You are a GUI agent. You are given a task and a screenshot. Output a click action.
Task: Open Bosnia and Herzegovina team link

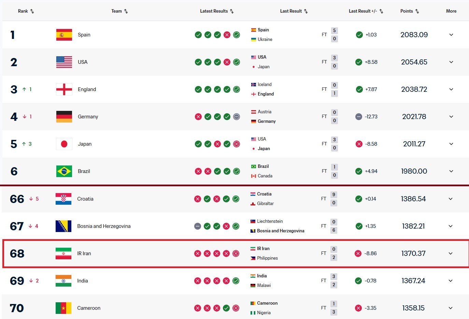104,226
